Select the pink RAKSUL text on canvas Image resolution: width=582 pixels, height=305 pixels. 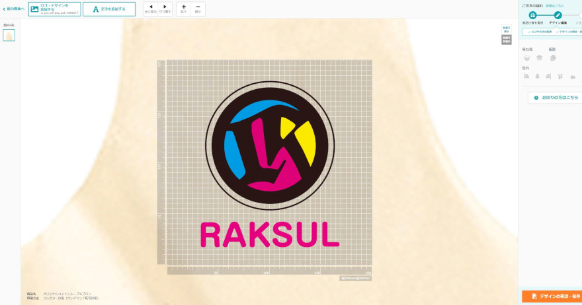click(270, 234)
